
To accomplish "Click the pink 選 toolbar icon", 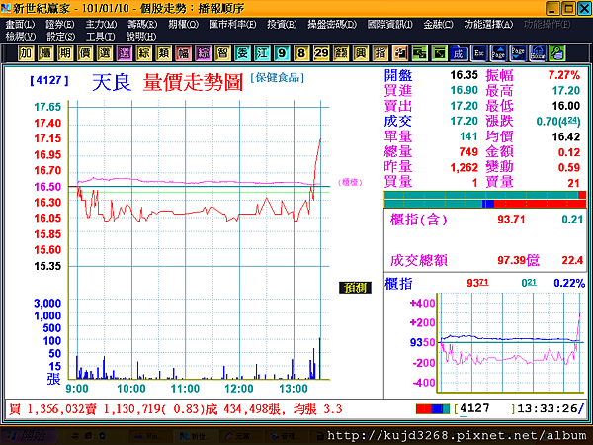I will [125, 53].
